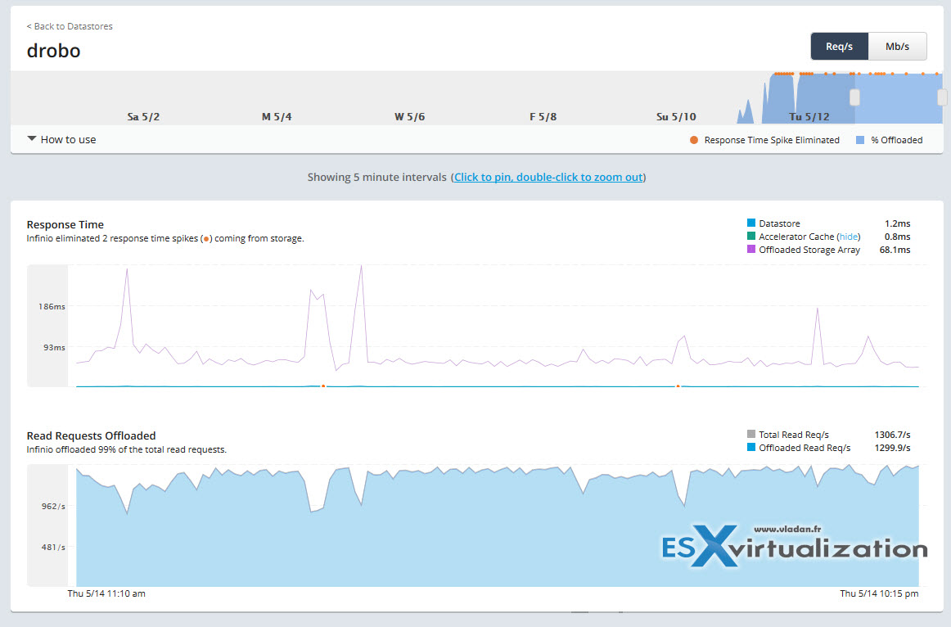The image size is (951, 627).
Task: Click the 0.8ms Accelerator Cache value
Action: click(897, 237)
